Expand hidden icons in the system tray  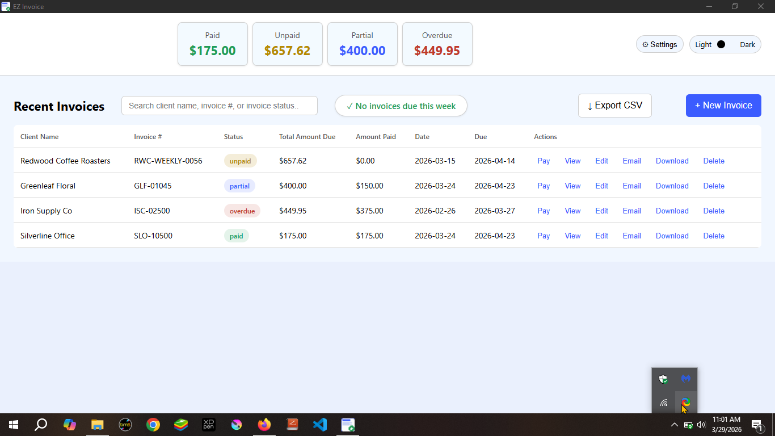pyautogui.click(x=674, y=424)
